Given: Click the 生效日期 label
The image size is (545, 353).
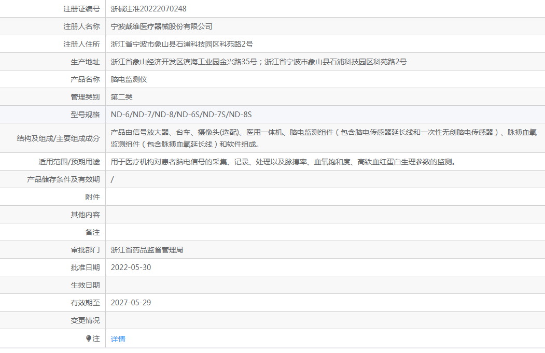Looking at the screenshot, I should [85, 285].
